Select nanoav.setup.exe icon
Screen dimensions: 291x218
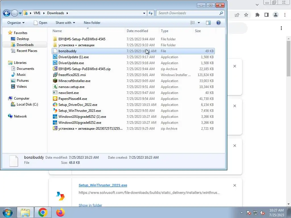[55, 87]
